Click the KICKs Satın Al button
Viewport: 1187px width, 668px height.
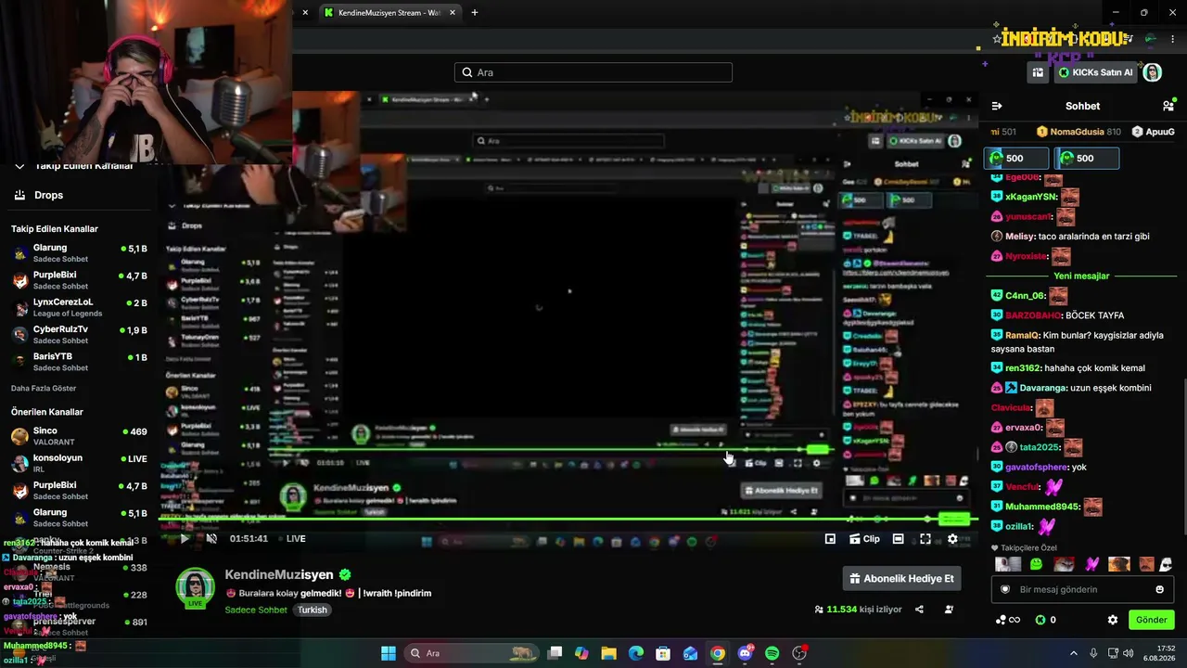1095,72
